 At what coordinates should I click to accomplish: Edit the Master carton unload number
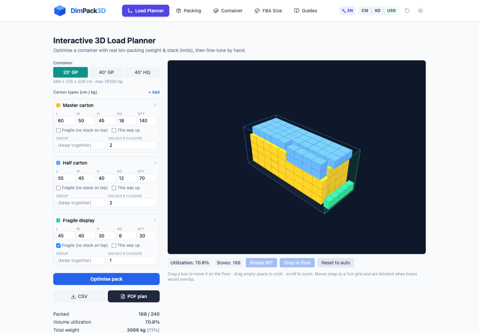click(132, 145)
